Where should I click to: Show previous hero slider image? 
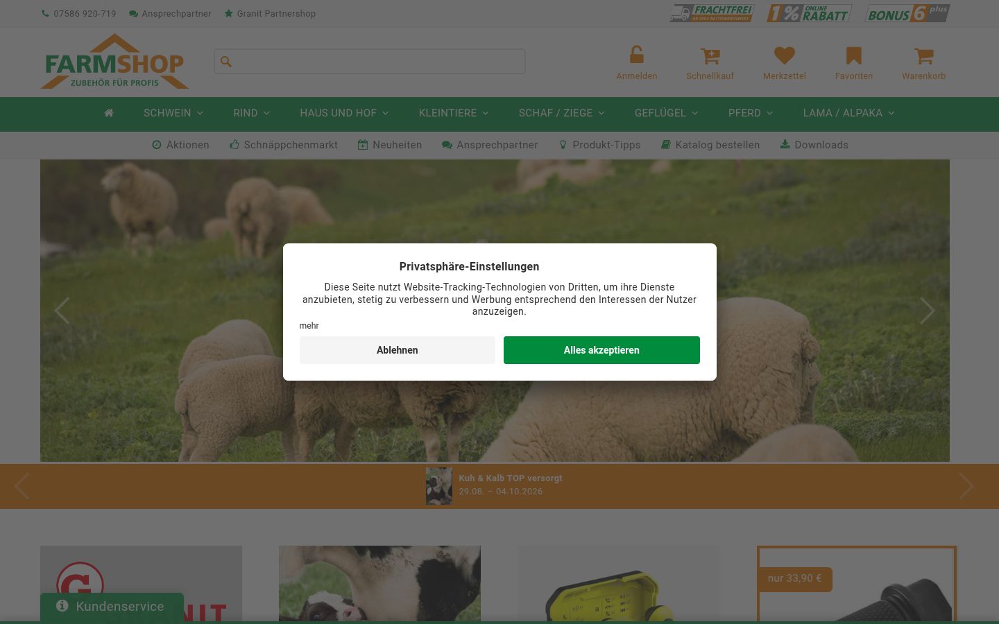tap(62, 311)
